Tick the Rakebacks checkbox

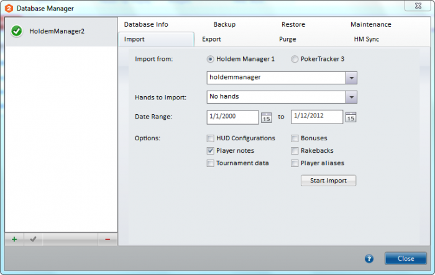coord(295,150)
